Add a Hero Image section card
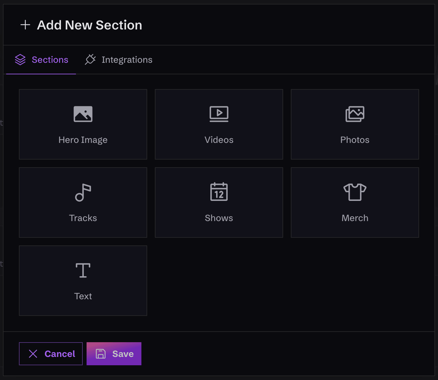 [83, 124]
